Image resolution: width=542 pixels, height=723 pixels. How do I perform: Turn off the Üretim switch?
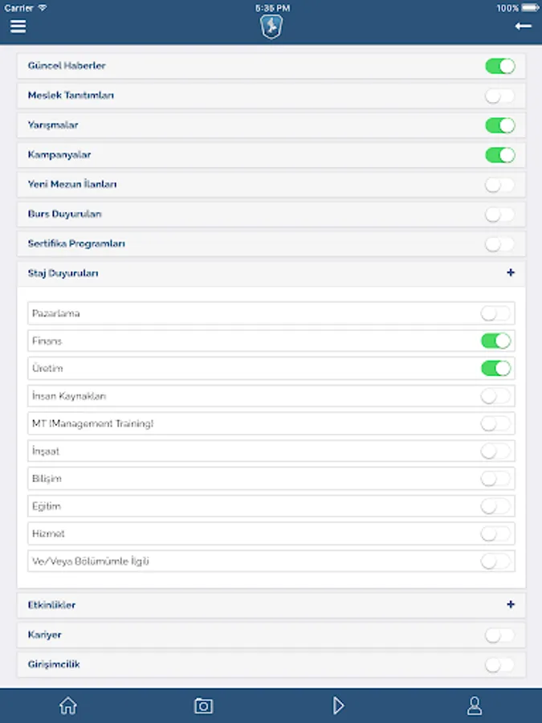[496, 369]
